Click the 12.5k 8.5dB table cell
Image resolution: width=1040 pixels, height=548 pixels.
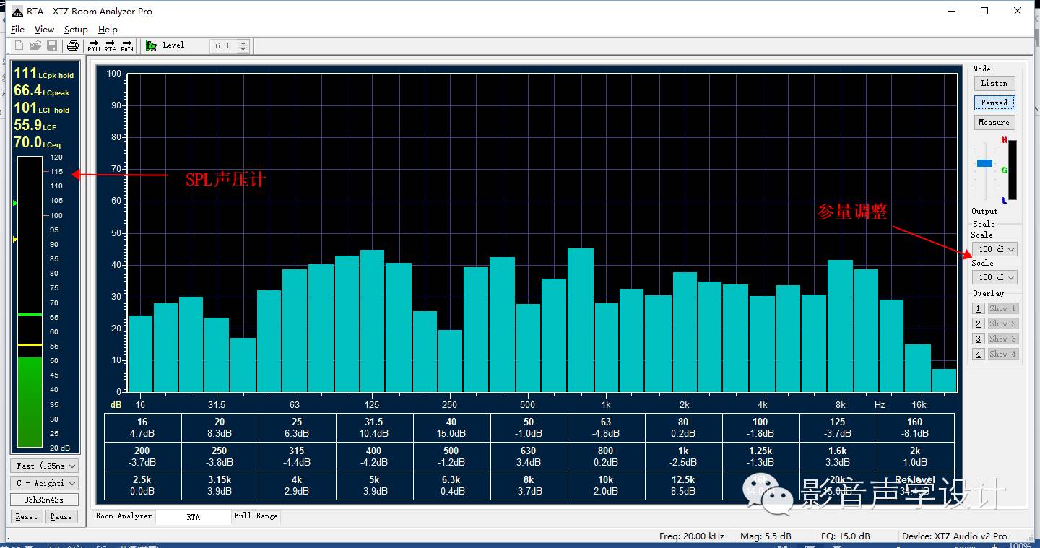click(x=683, y=485)
